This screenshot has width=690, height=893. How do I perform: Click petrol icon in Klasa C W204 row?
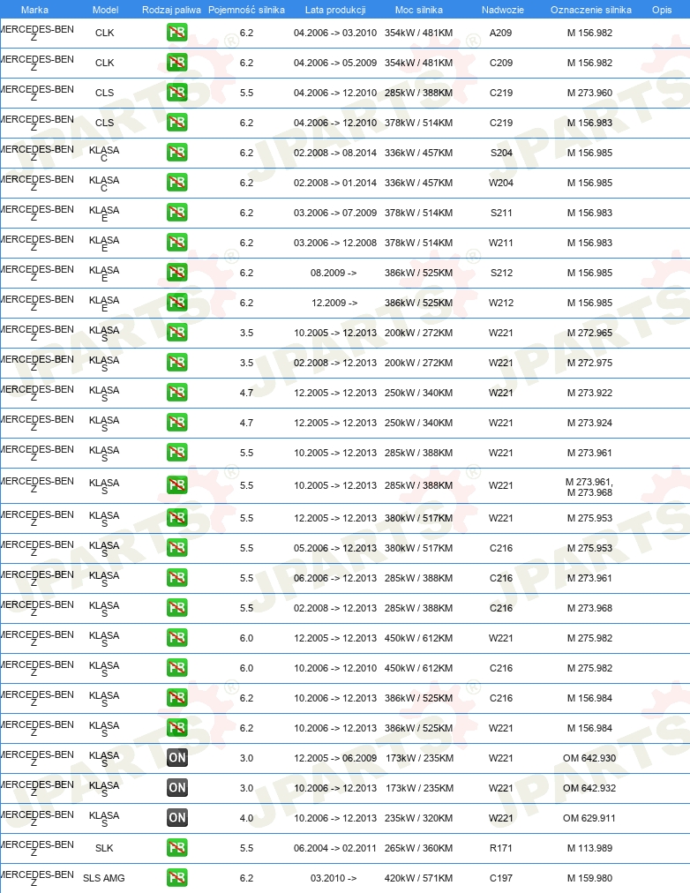177,183
